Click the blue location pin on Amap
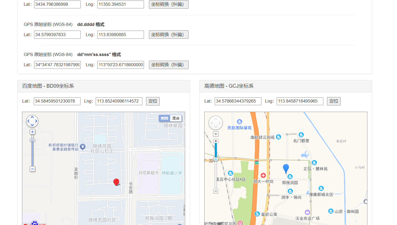Viewport: 397px width, 225px height. point(286,169)
